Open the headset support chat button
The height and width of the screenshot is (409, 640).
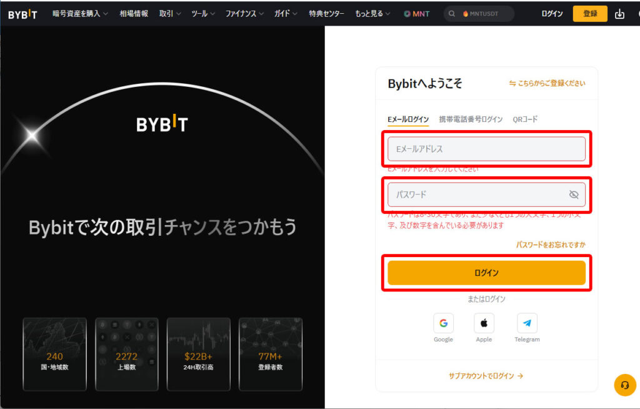click(624, 385)
